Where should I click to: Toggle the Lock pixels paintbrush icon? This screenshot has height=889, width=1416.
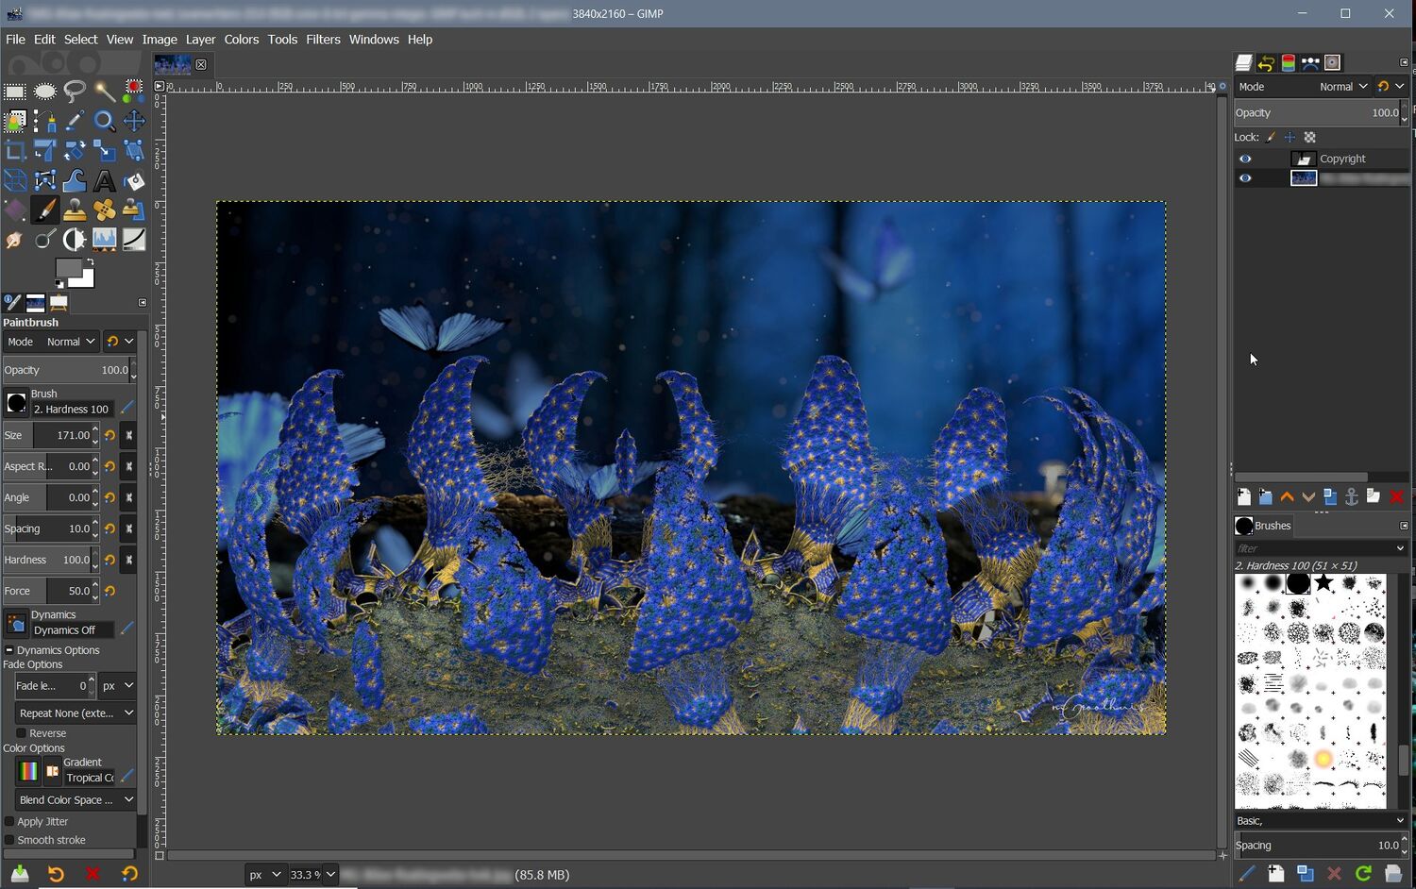1272,137
